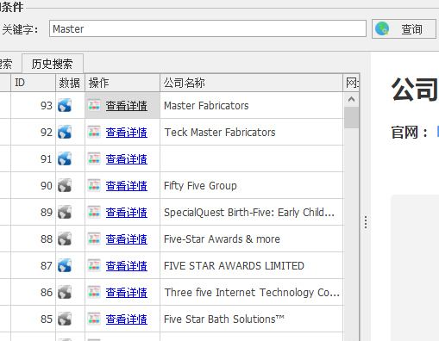Click the gray globe icon in row 88
439x341 pixels.
[65, 239]
